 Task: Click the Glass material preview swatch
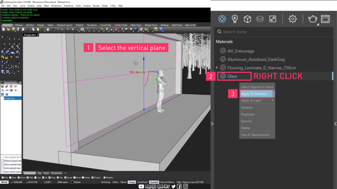pyautogui.click(x=223, y=76)
